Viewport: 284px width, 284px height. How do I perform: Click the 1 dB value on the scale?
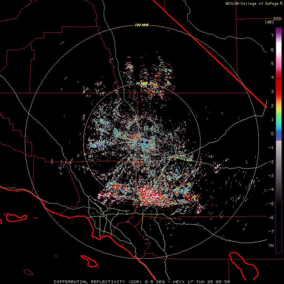click(272, 120)
